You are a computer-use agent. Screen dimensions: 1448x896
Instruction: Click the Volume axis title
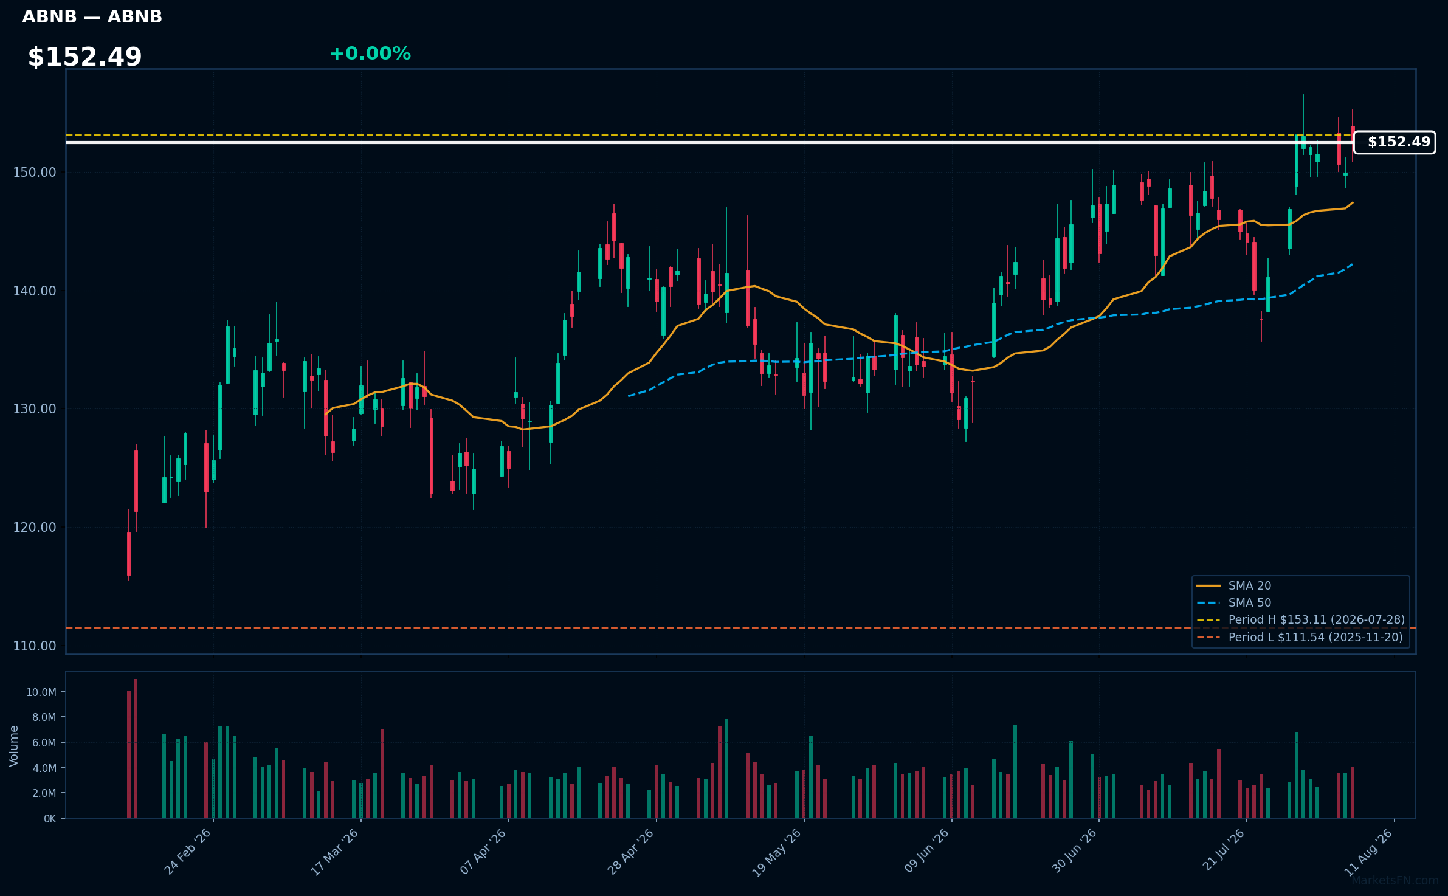pos(14,746)
